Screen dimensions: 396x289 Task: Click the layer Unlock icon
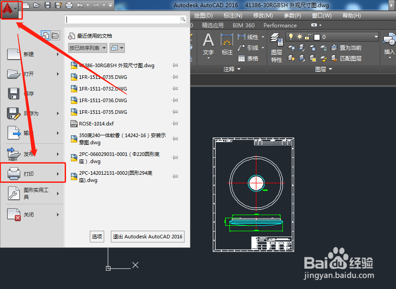[324, 58]
